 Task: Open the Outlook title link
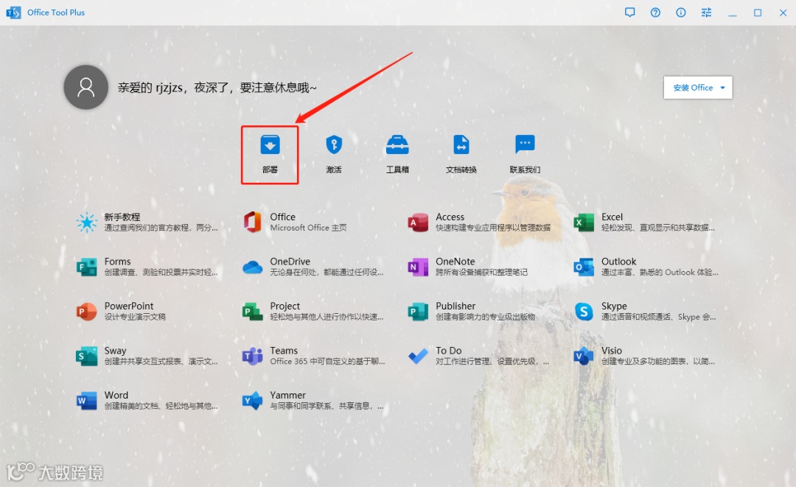(618, 262)
